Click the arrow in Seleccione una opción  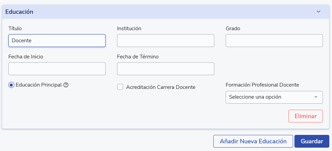[316, 97]
